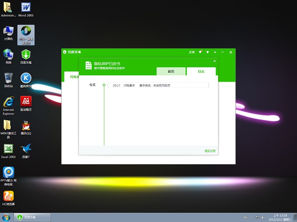Screen dimensions: 297x222
Task: Launch the Word 2003 shortcut
Action: coord(26,9)
